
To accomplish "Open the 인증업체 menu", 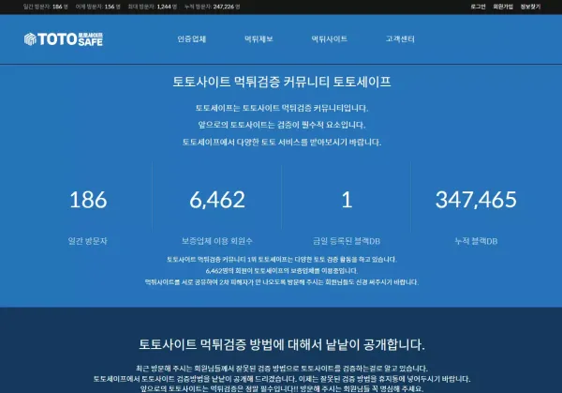I will point(192,38).
